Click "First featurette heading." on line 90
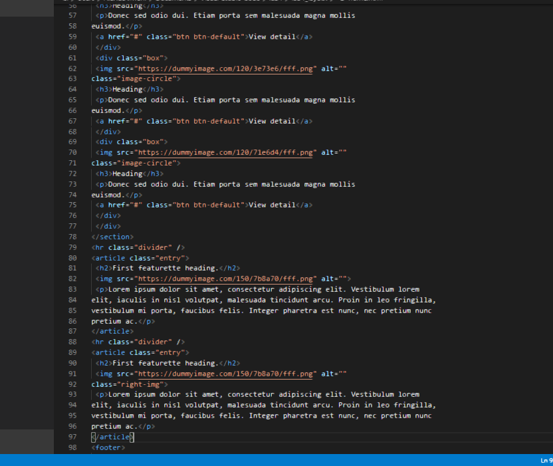553x466 pixels. click(166, 363)
